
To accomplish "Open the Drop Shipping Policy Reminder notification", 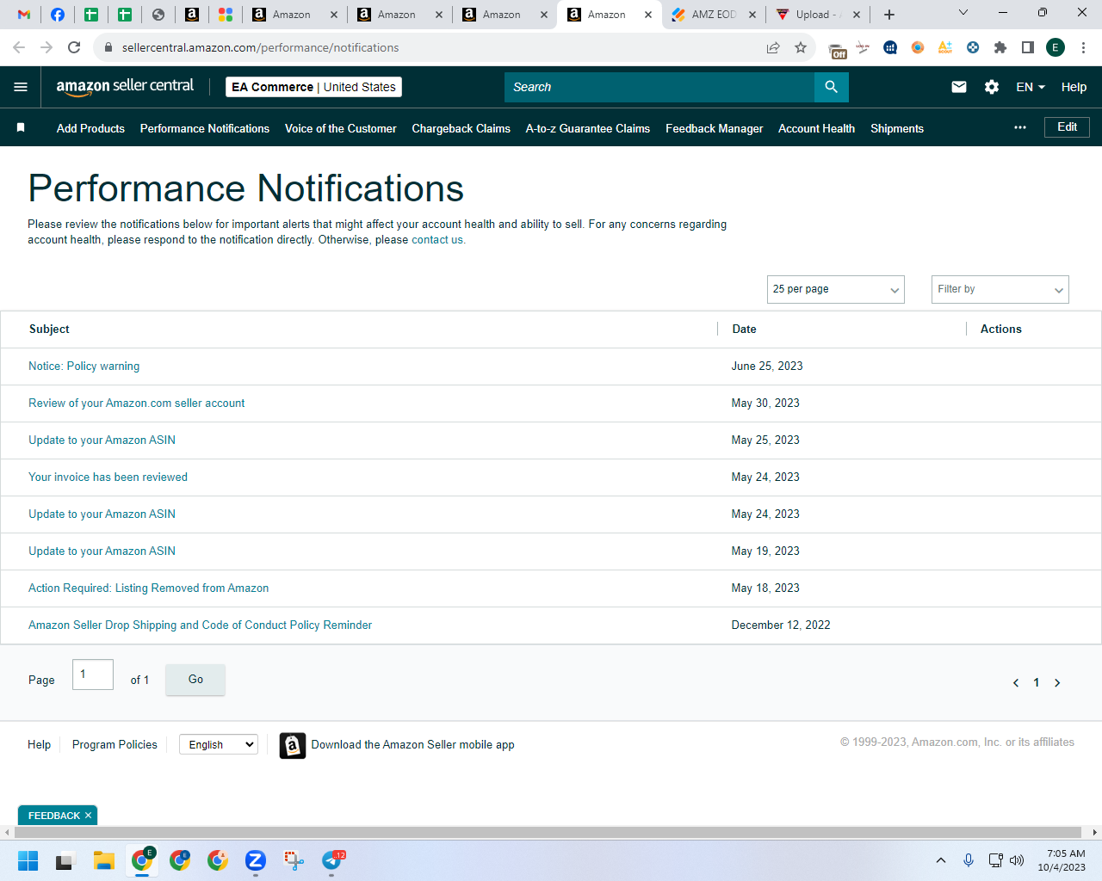I will (x=200, y=625).
